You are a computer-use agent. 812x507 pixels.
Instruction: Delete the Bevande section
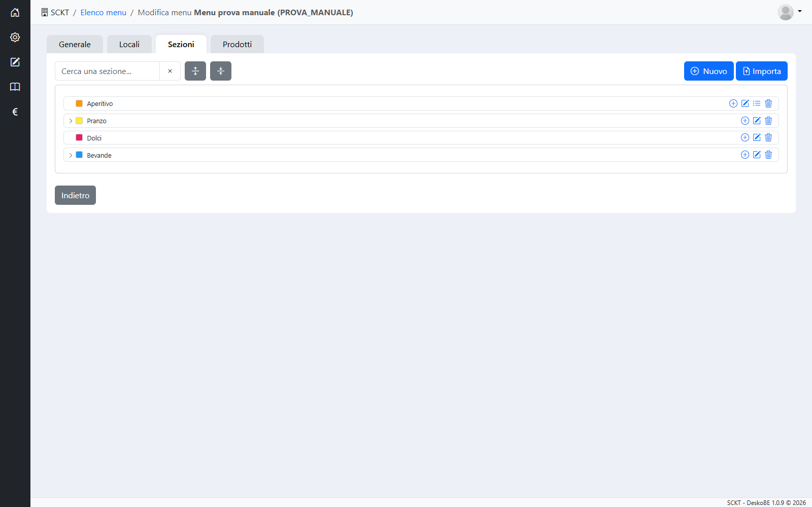(x=768, y=155)
